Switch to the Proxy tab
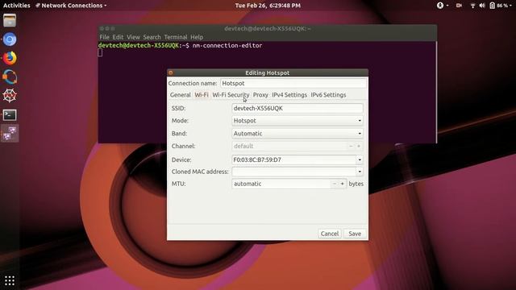 (x=260, y=95)
